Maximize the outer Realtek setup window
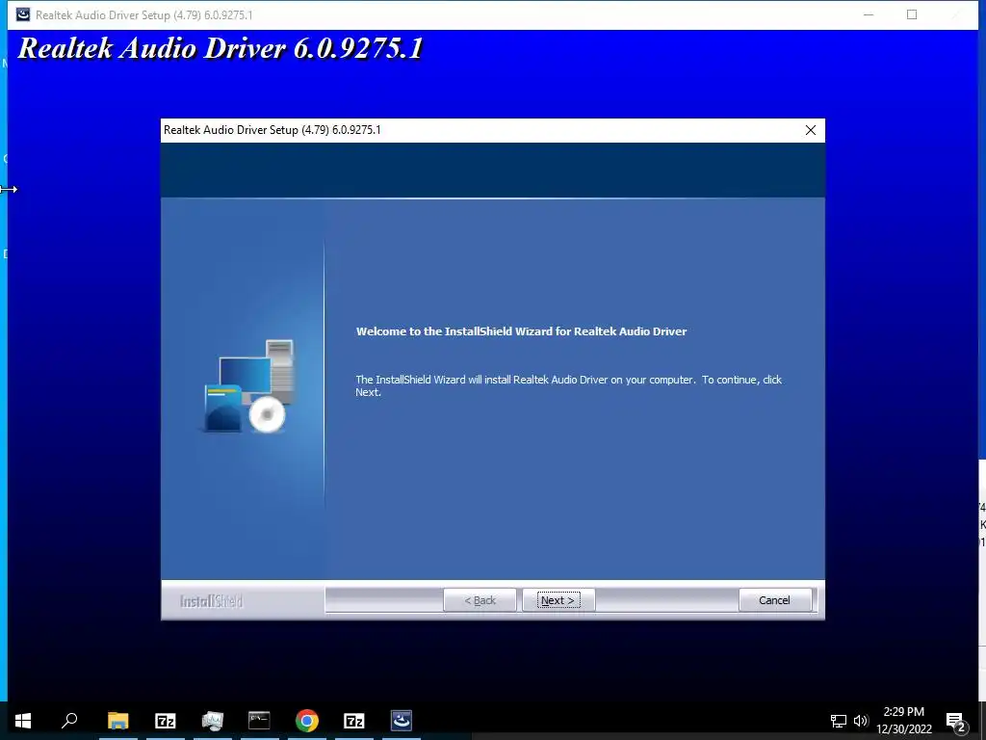This screenshot has height=740, width=986. point(912,14)
